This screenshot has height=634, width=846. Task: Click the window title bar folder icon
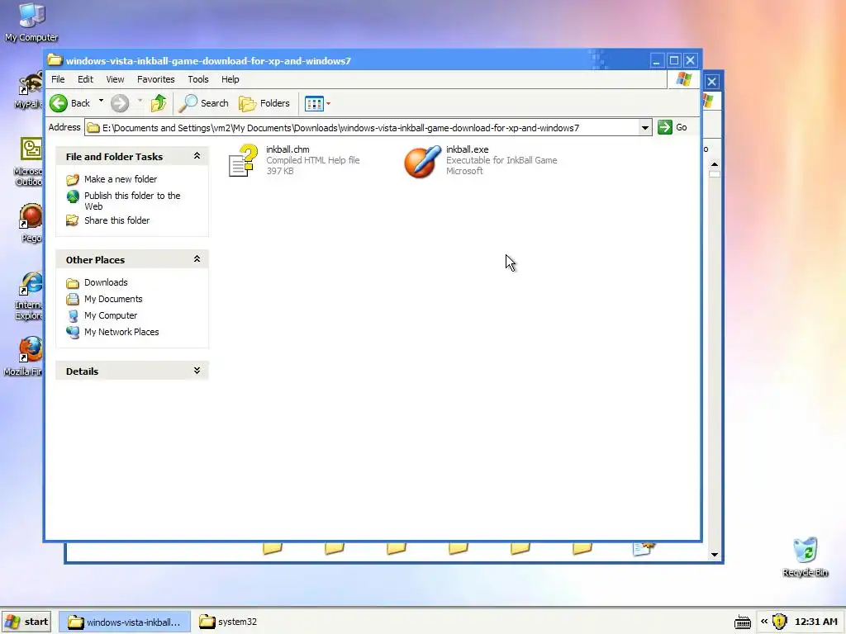point(55,59)
